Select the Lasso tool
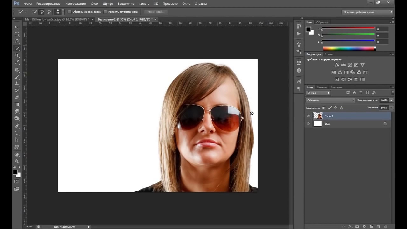The width and height of the screenshot is (407, 229). [17, 41]
